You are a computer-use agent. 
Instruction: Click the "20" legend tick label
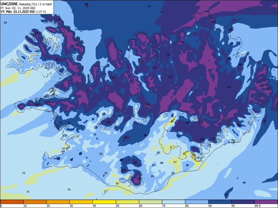pos(48,206)
